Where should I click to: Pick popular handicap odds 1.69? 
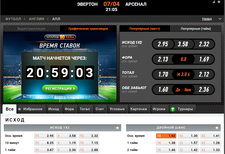(x=204, y=59)
